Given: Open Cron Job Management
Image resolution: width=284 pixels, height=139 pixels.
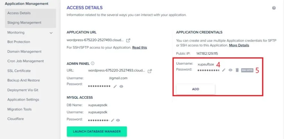Looking at the screenshot, I should pyautogui.click(x=26, y=61).
